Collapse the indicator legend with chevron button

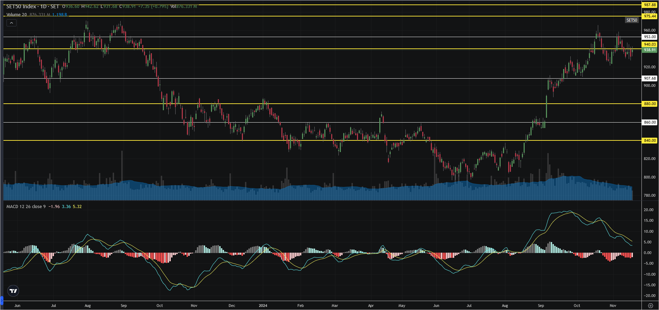(11, 23)
